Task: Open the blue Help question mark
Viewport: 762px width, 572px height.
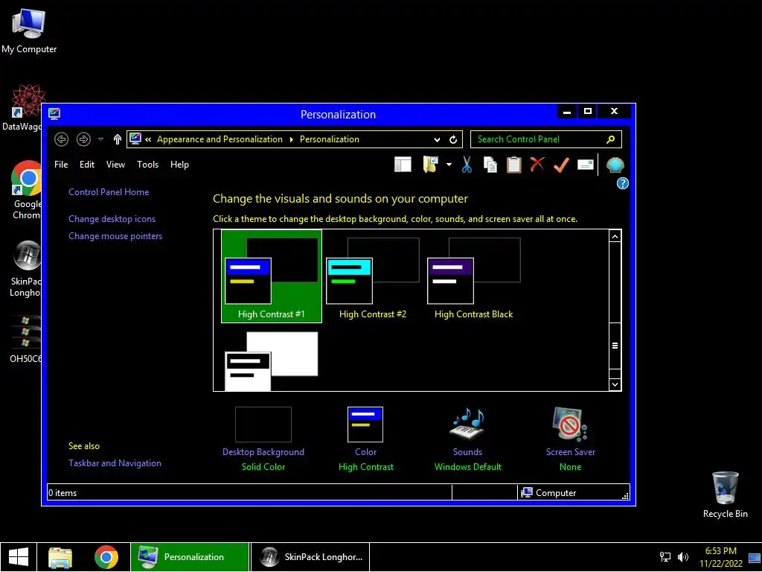Action: (623, 183)
